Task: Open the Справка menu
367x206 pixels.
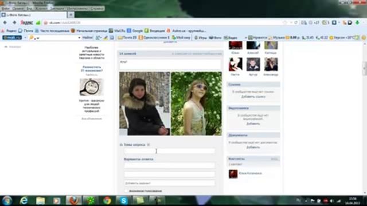Action: (x=97, y=9)
